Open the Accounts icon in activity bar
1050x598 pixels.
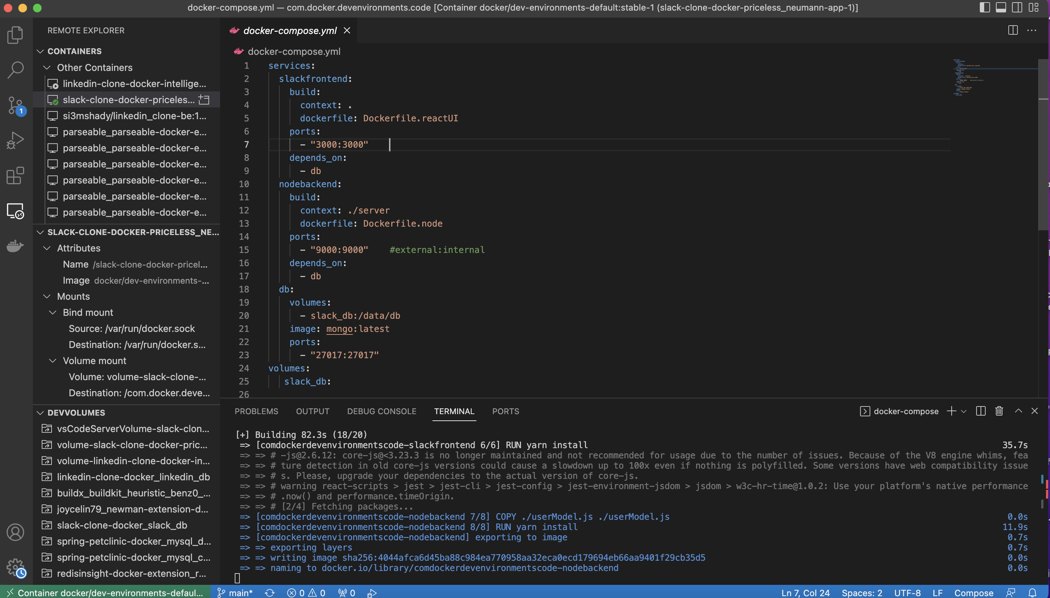(16, 532)
